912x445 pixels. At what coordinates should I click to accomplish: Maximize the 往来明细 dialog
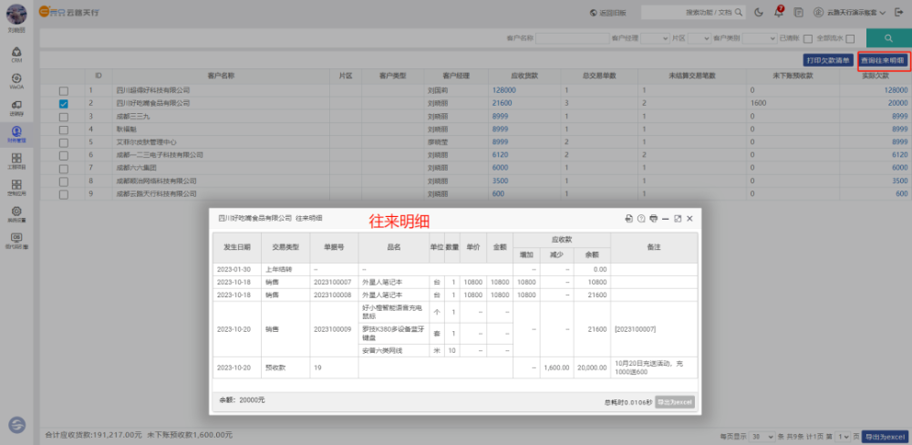point(678,218)
